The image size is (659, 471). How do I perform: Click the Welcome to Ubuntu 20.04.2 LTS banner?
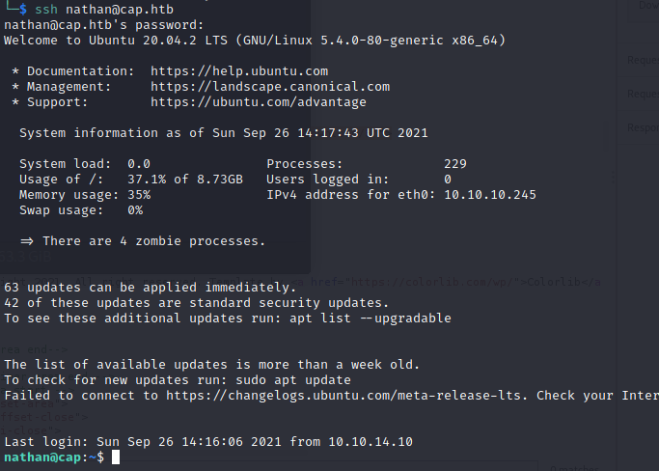click(255, 41)
